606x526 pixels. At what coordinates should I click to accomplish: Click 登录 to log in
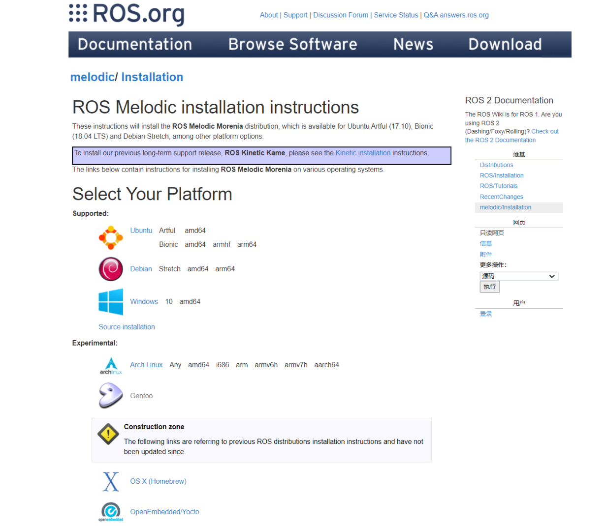point(485,313)
